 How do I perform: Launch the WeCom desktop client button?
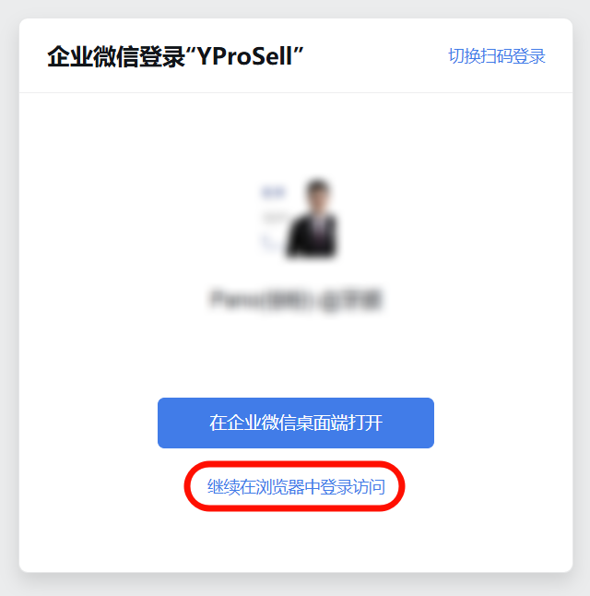point(296,423)
